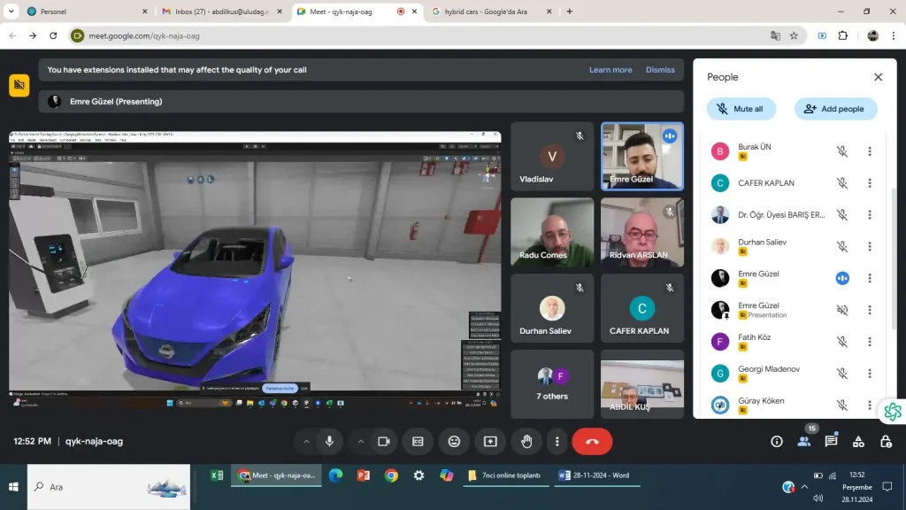The height and width of the screenshot is (510, 906).
Task: Expand the audio settings arrow beside microphone
Action: click(x=306, y=441)
